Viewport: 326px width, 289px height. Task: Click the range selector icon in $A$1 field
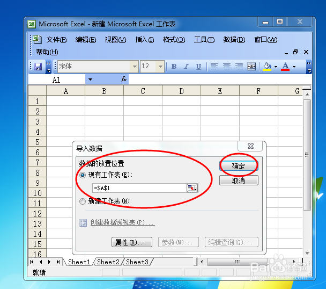tap(192, 188)
